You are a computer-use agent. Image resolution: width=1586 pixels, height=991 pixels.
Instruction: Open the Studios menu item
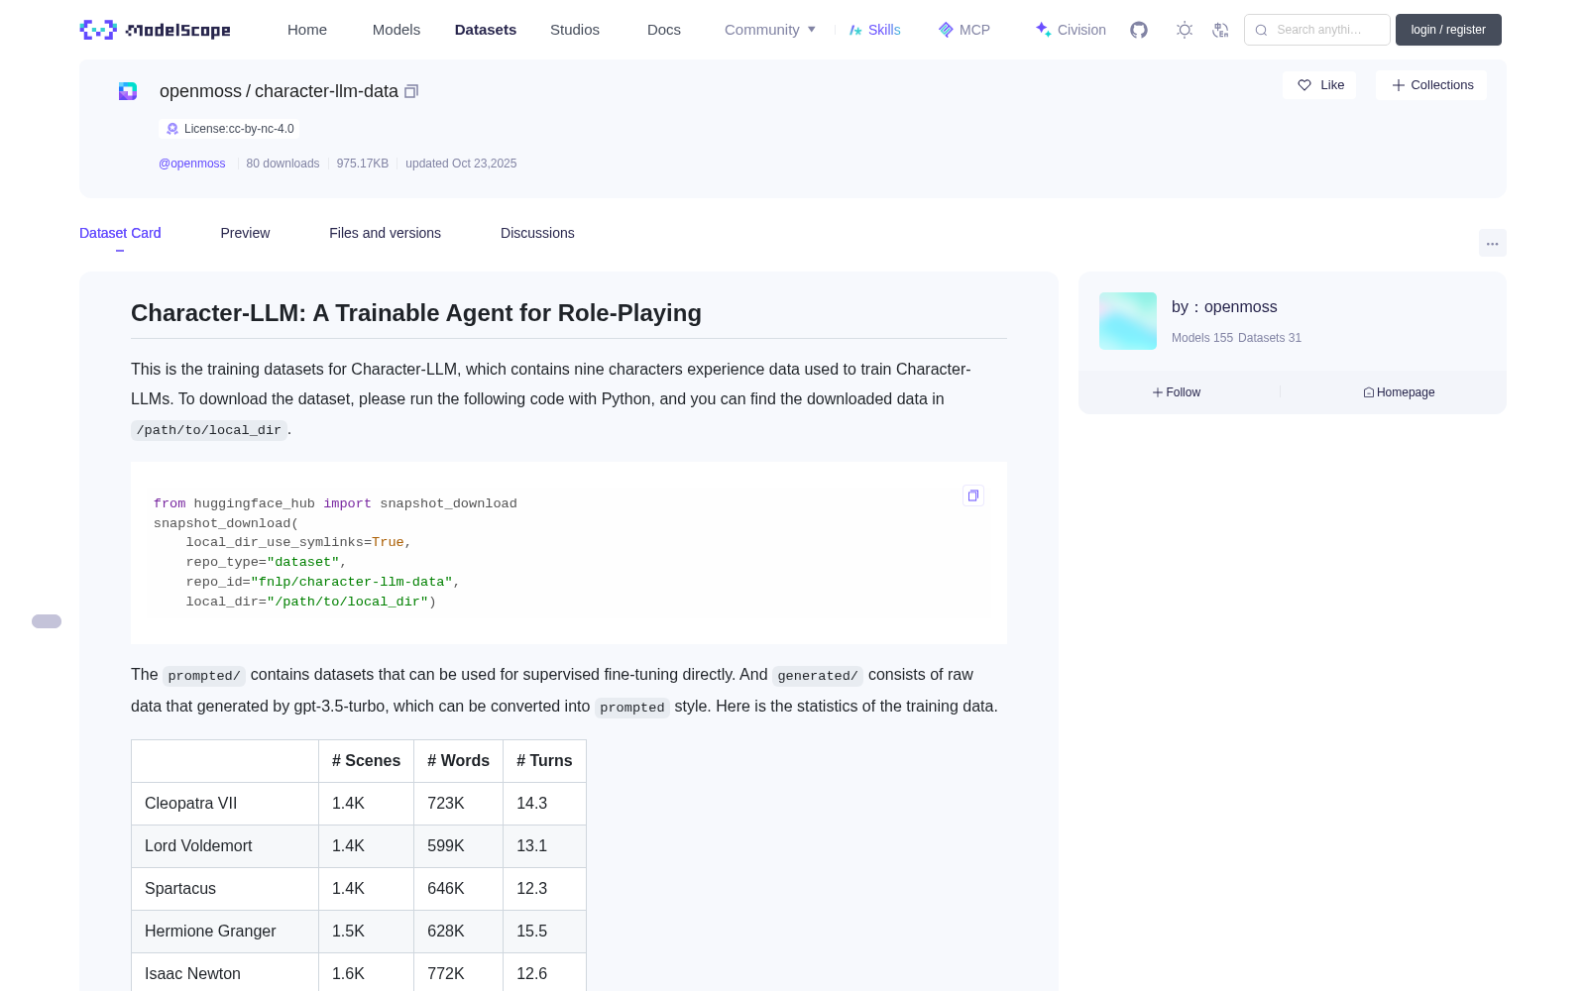(x=575, y=30)
